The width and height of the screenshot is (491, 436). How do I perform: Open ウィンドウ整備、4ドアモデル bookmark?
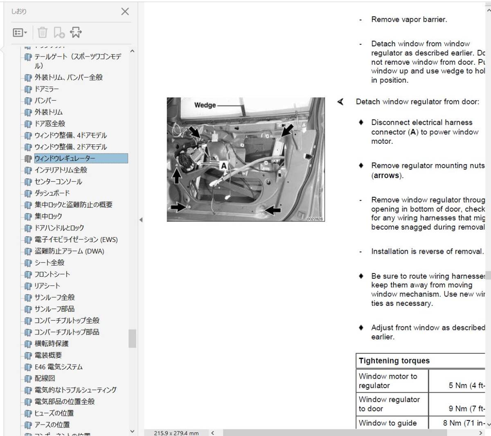click(71, 135)
